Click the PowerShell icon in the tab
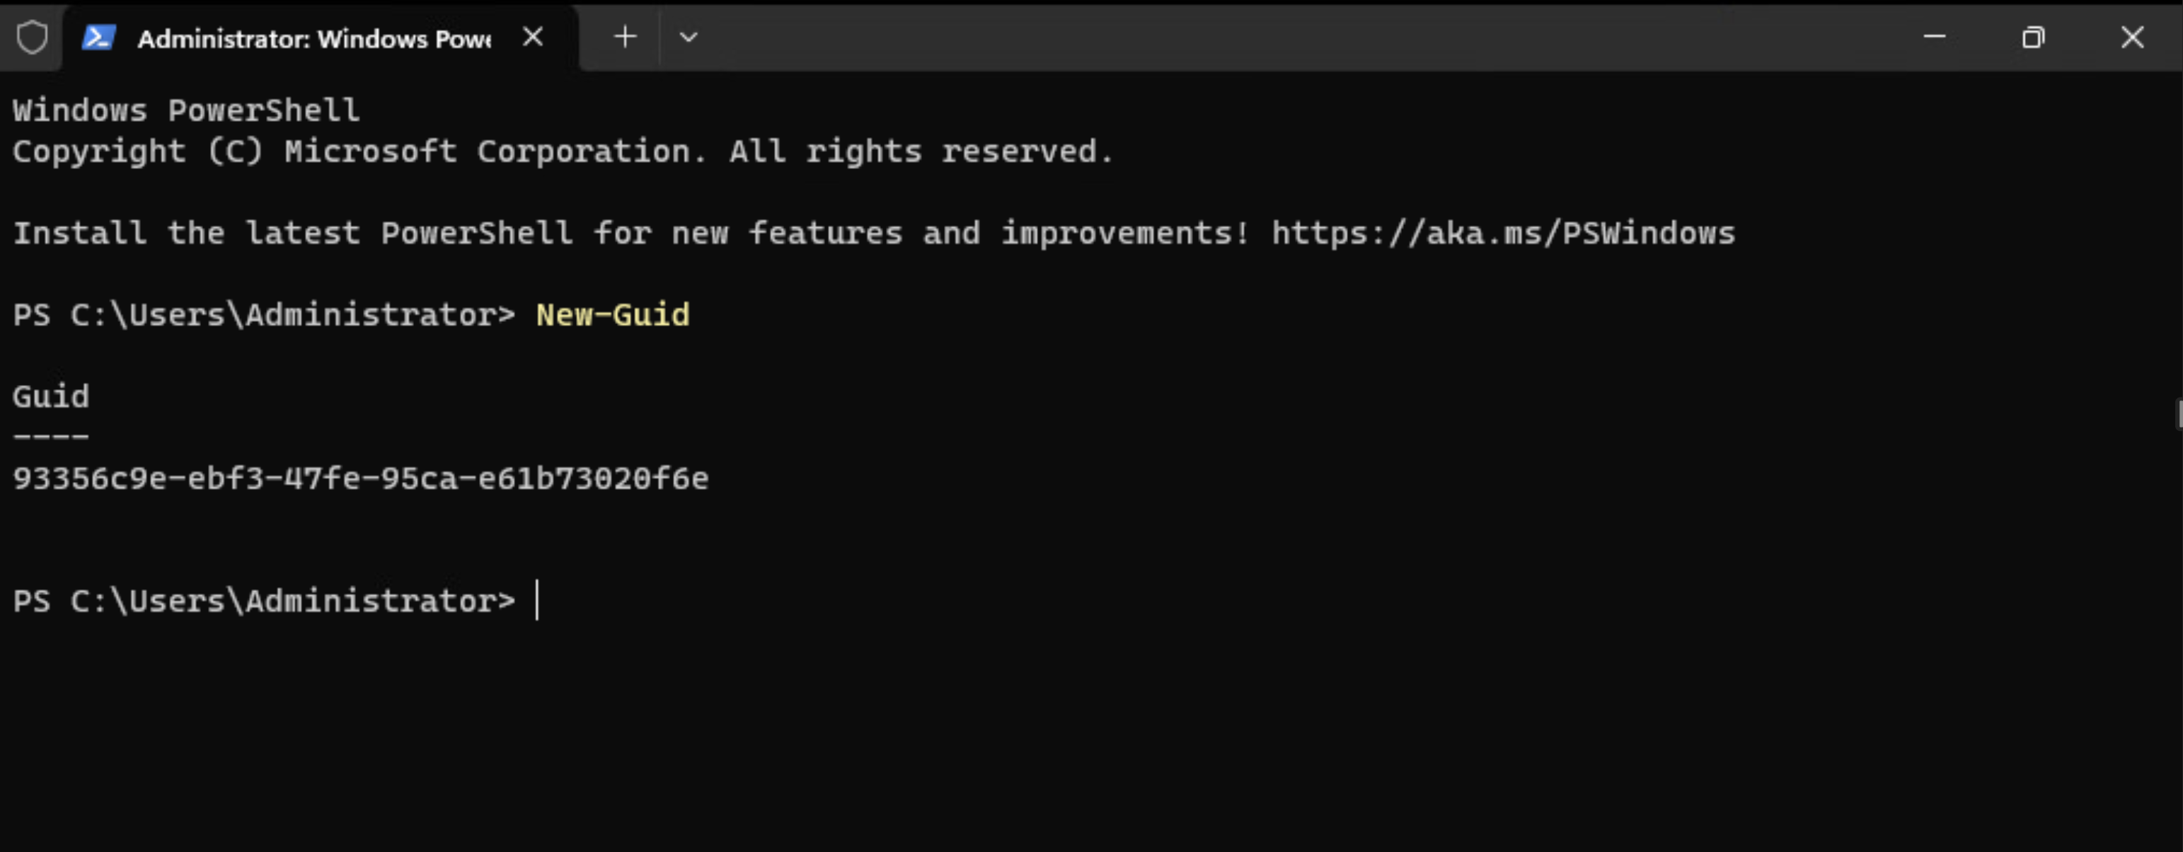Screen dimensions: 2183x852 click(x=99, y=38)
